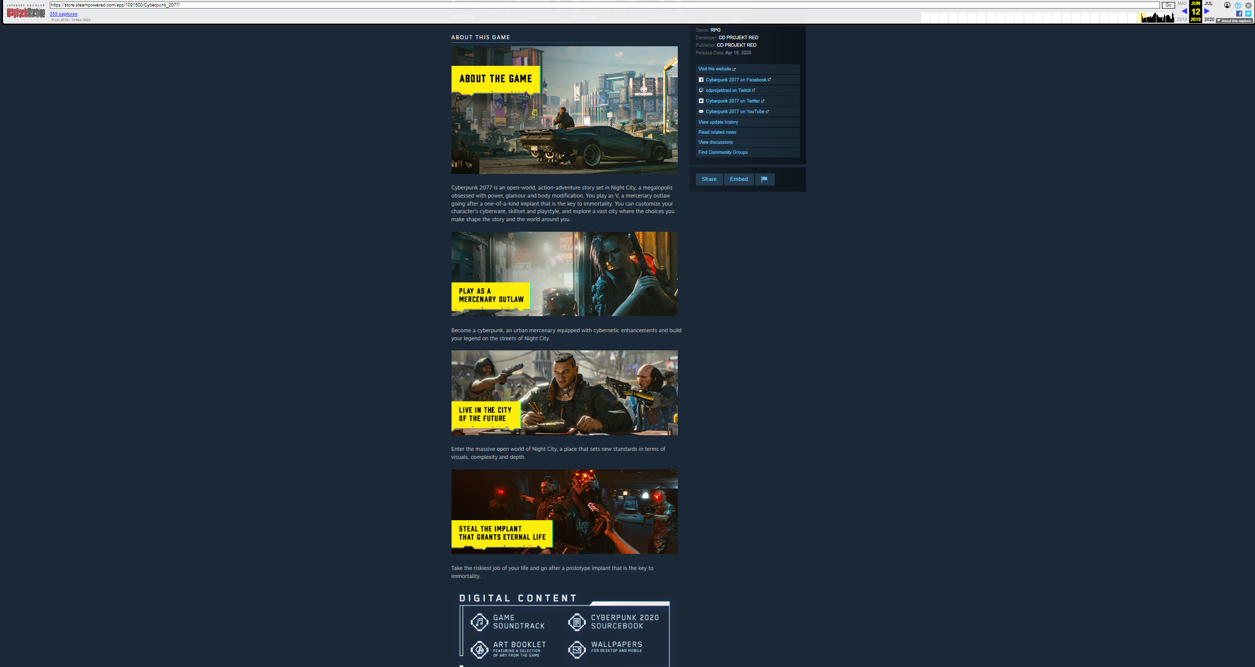
Task: Click the Play As A Mercenary Outlaw banner
Action: click(564, 274)
